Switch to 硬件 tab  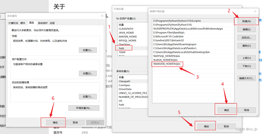coord(23,23)
